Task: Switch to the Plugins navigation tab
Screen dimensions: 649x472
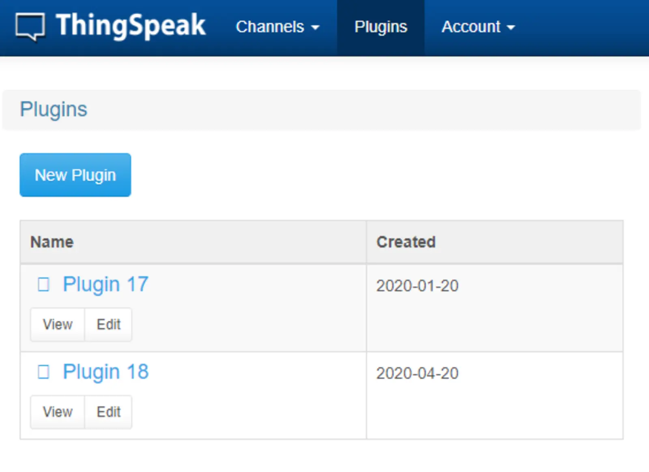Action: (380, 27)
